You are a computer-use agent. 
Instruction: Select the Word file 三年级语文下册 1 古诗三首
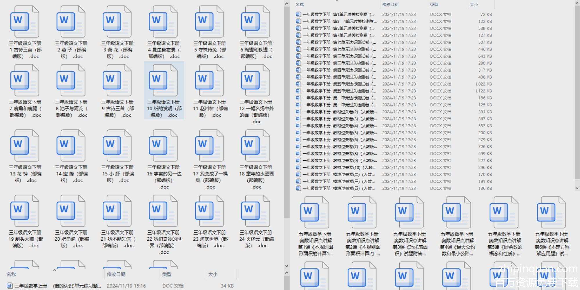(x=25, y=22)
